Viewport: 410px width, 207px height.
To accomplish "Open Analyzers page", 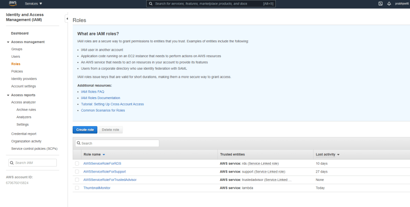I will point(24,117).
